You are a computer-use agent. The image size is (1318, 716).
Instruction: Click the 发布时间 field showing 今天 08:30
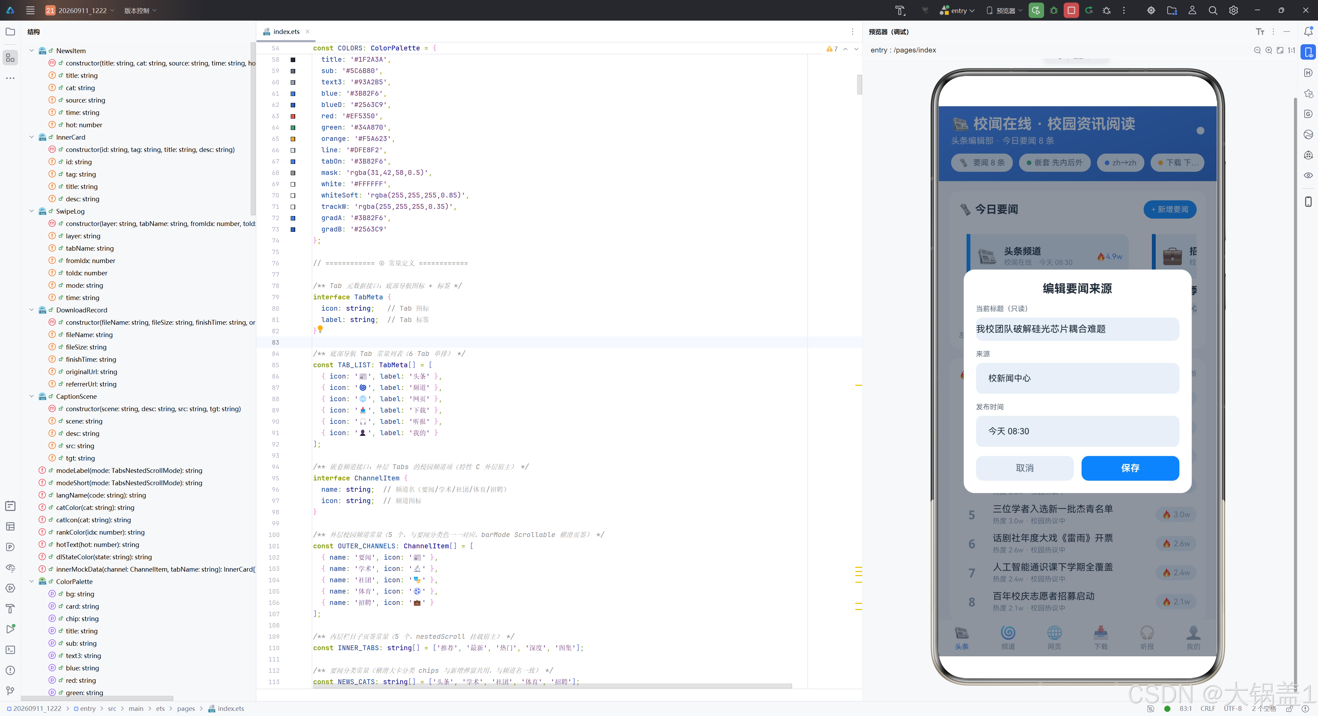(x=1077, y=431)
